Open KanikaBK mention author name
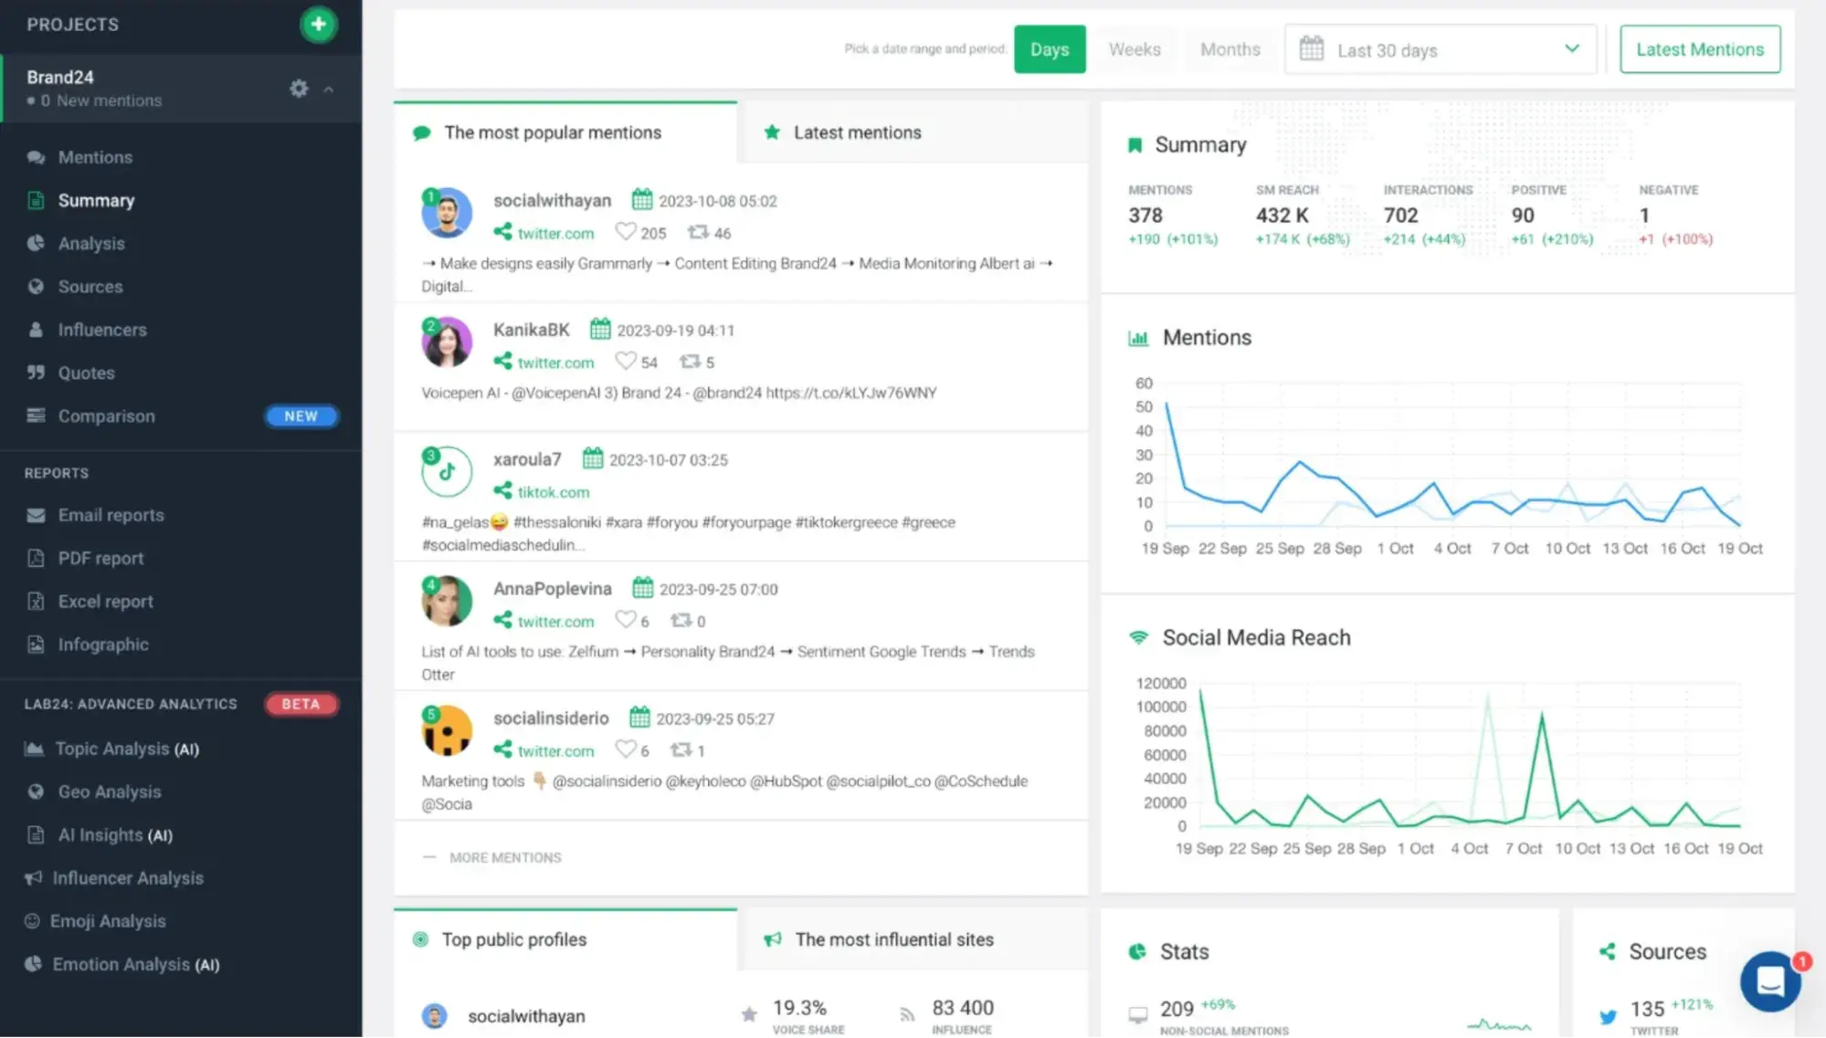 point(532,330)
